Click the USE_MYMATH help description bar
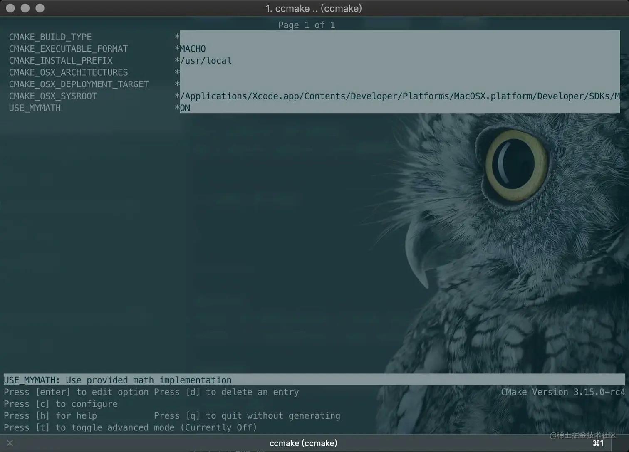Screen dimensions: 629x452 (x=117, y=380)
